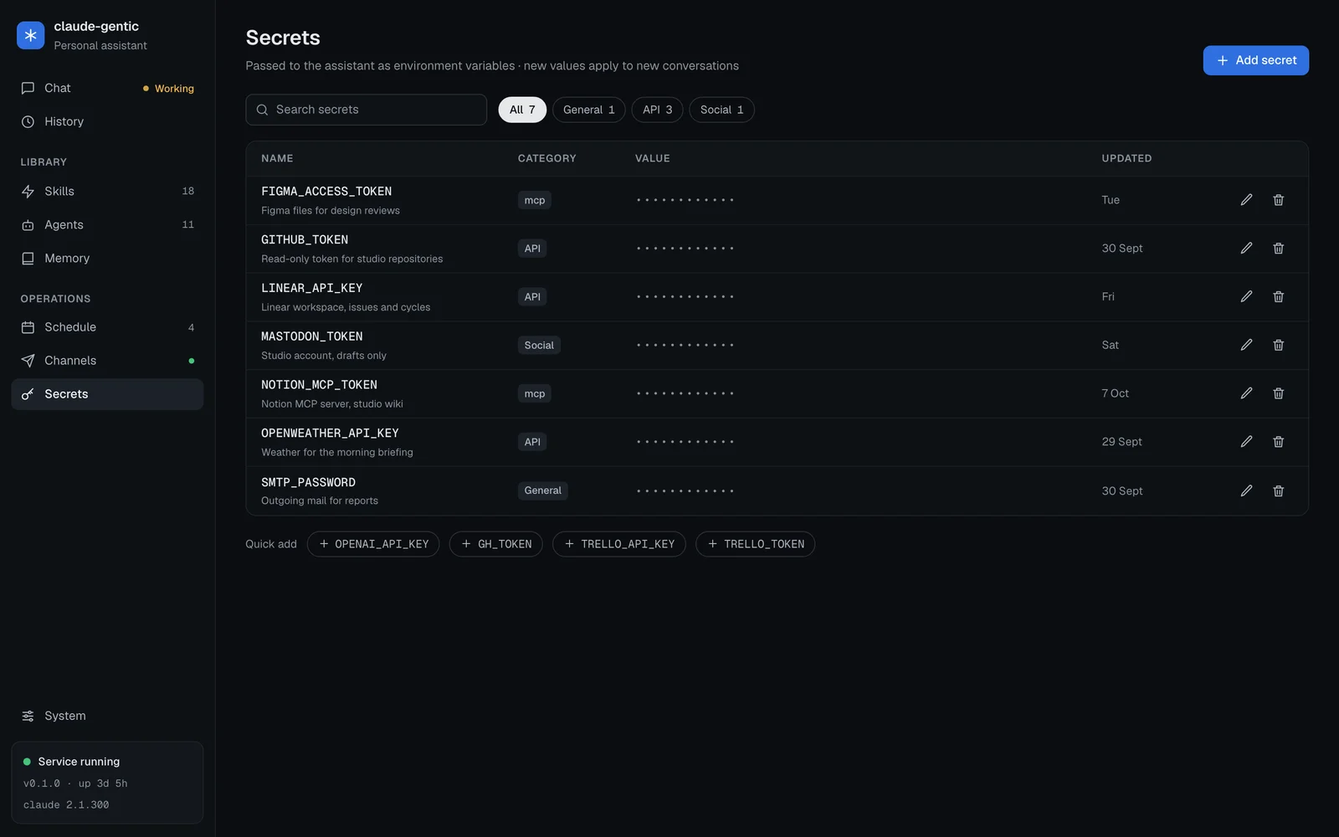This screenshot has width=1339, height=837.
Task: Open History in the sidebar
Action: (107, 121)
